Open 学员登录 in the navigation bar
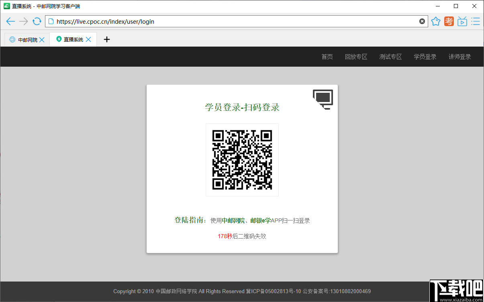Image resolution: width=484 pixels, height=302 pixels. pyautogui.click(x=425, y=57)
